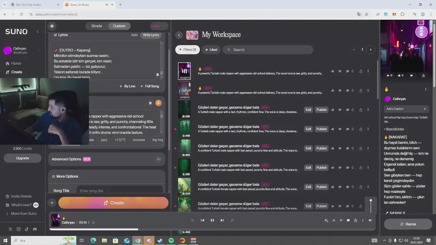Clear the styles box with its trash icon
The height and width of the screenshot is (245, 436).
click(x=150, y=103)
